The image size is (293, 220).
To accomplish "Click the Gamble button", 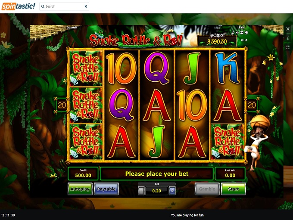I will [x=207, y=189].
